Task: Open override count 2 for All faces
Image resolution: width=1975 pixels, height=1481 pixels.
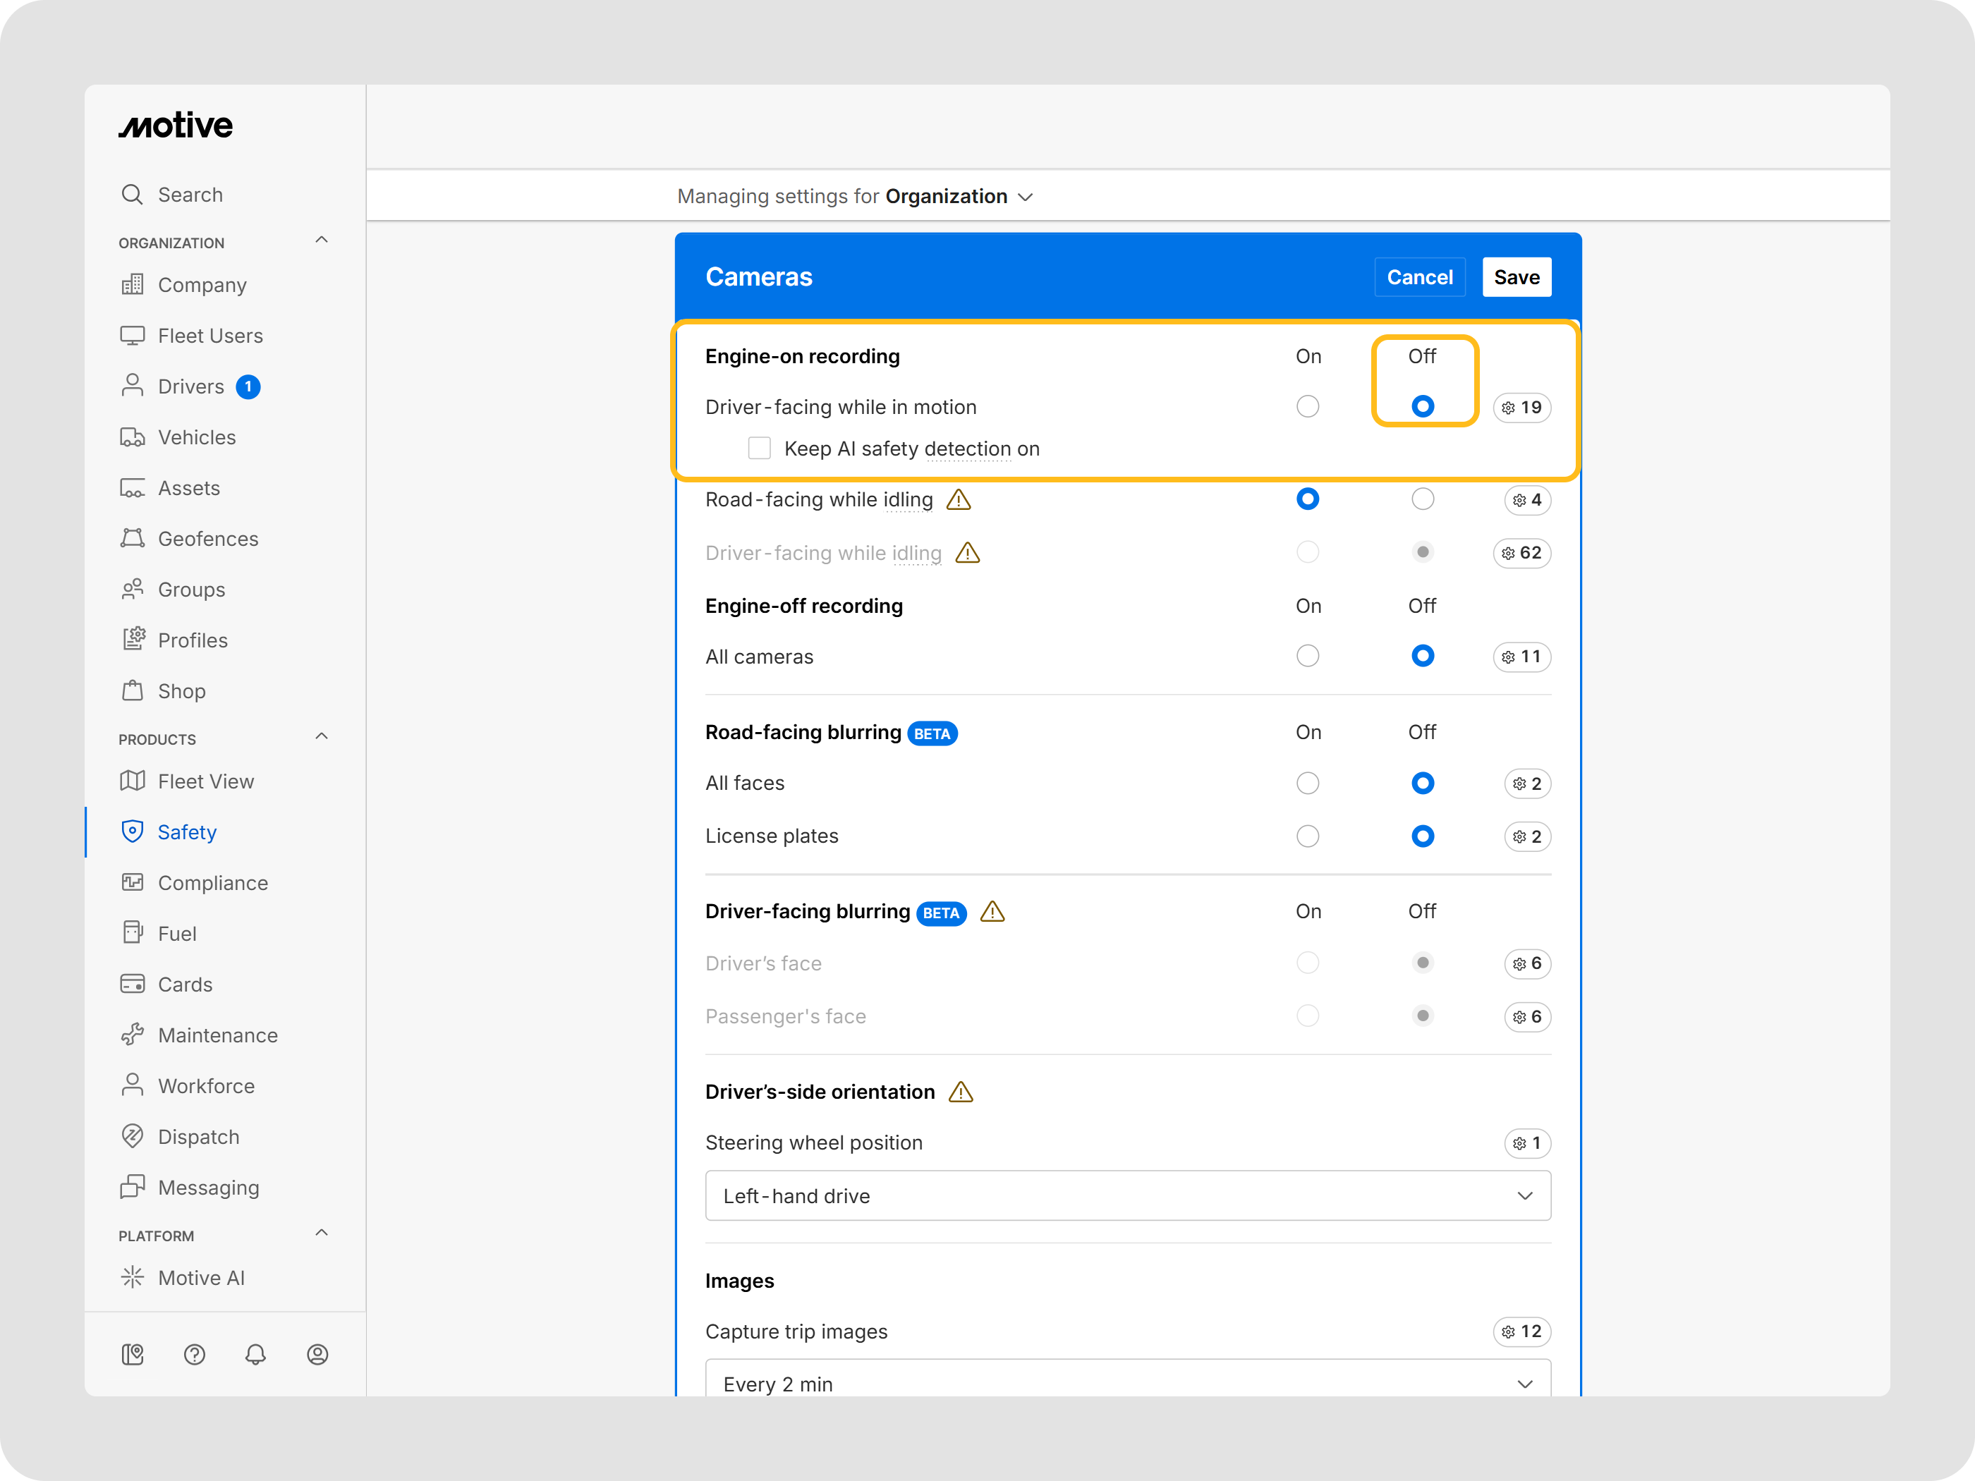Action: pyautogui.click(x=1527, y=783)
